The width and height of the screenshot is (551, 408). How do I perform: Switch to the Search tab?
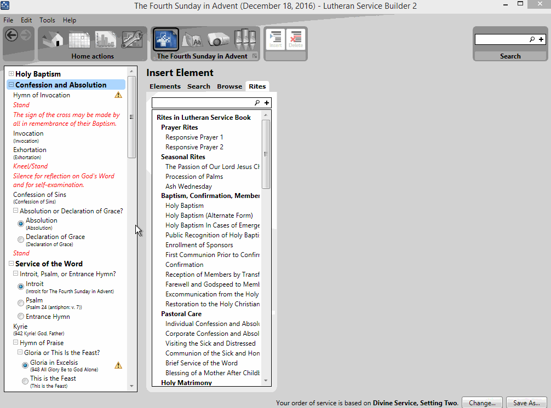coord(198,86)
